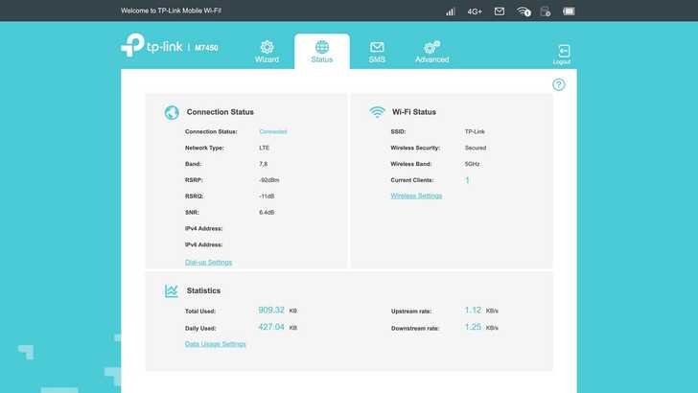
Task: Click the SIM card status icon
Action: pos(546,12)
